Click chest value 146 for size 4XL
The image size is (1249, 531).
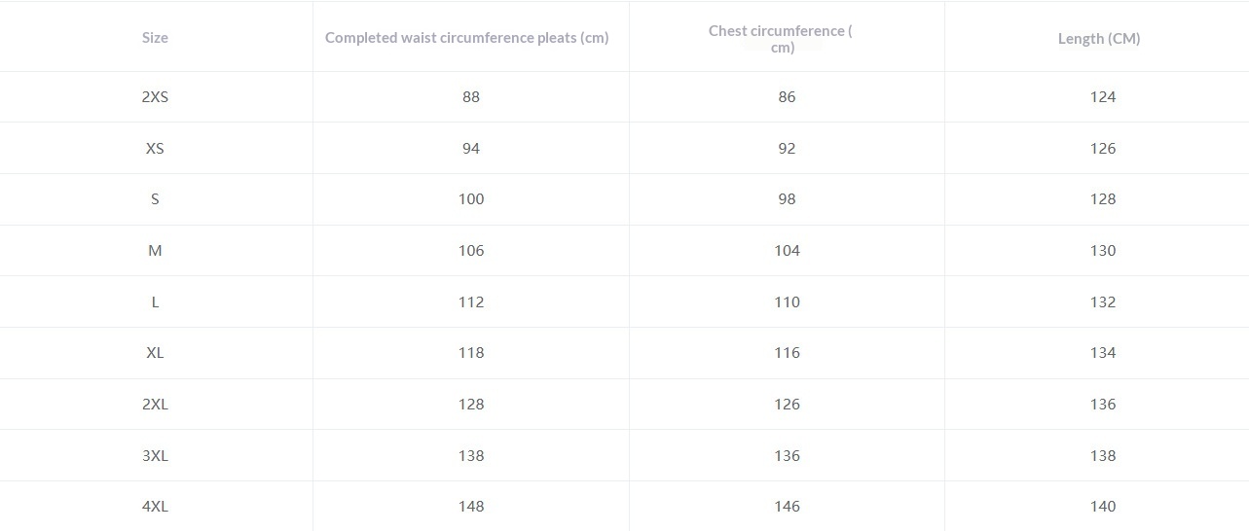point(787,507)
